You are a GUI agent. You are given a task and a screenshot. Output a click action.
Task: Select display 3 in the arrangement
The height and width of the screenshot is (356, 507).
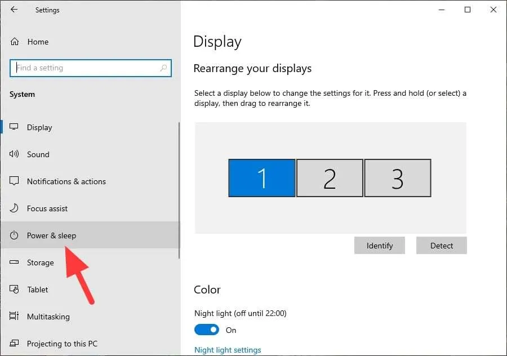pyautogui.click(x=398, y=178)
